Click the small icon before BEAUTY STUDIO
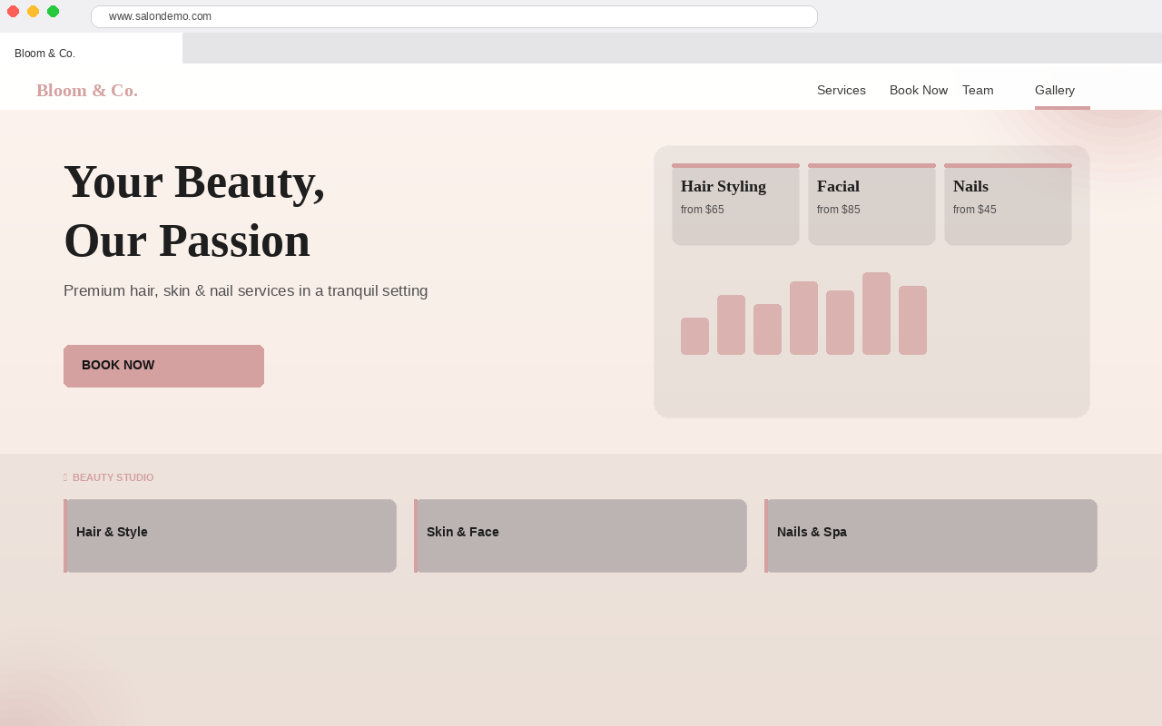This screenshot has height=726, width=1162. coord(65,477)
